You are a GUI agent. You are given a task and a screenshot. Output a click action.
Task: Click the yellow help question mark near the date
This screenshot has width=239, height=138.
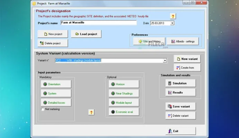173,16
